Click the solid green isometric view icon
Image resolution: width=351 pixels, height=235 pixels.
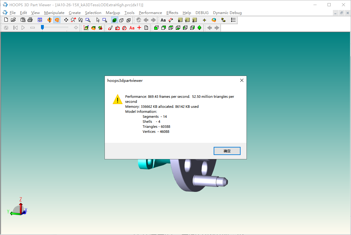(200, 28)
